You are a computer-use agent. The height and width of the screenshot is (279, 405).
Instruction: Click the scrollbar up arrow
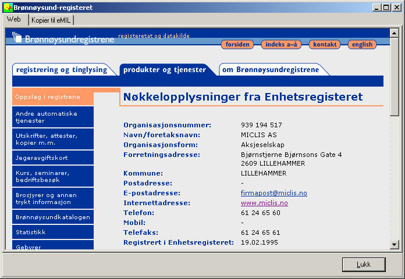coord(394,33)
